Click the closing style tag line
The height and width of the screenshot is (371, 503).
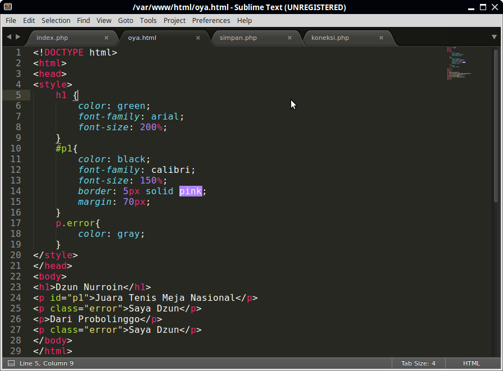[x=56, y=255]
